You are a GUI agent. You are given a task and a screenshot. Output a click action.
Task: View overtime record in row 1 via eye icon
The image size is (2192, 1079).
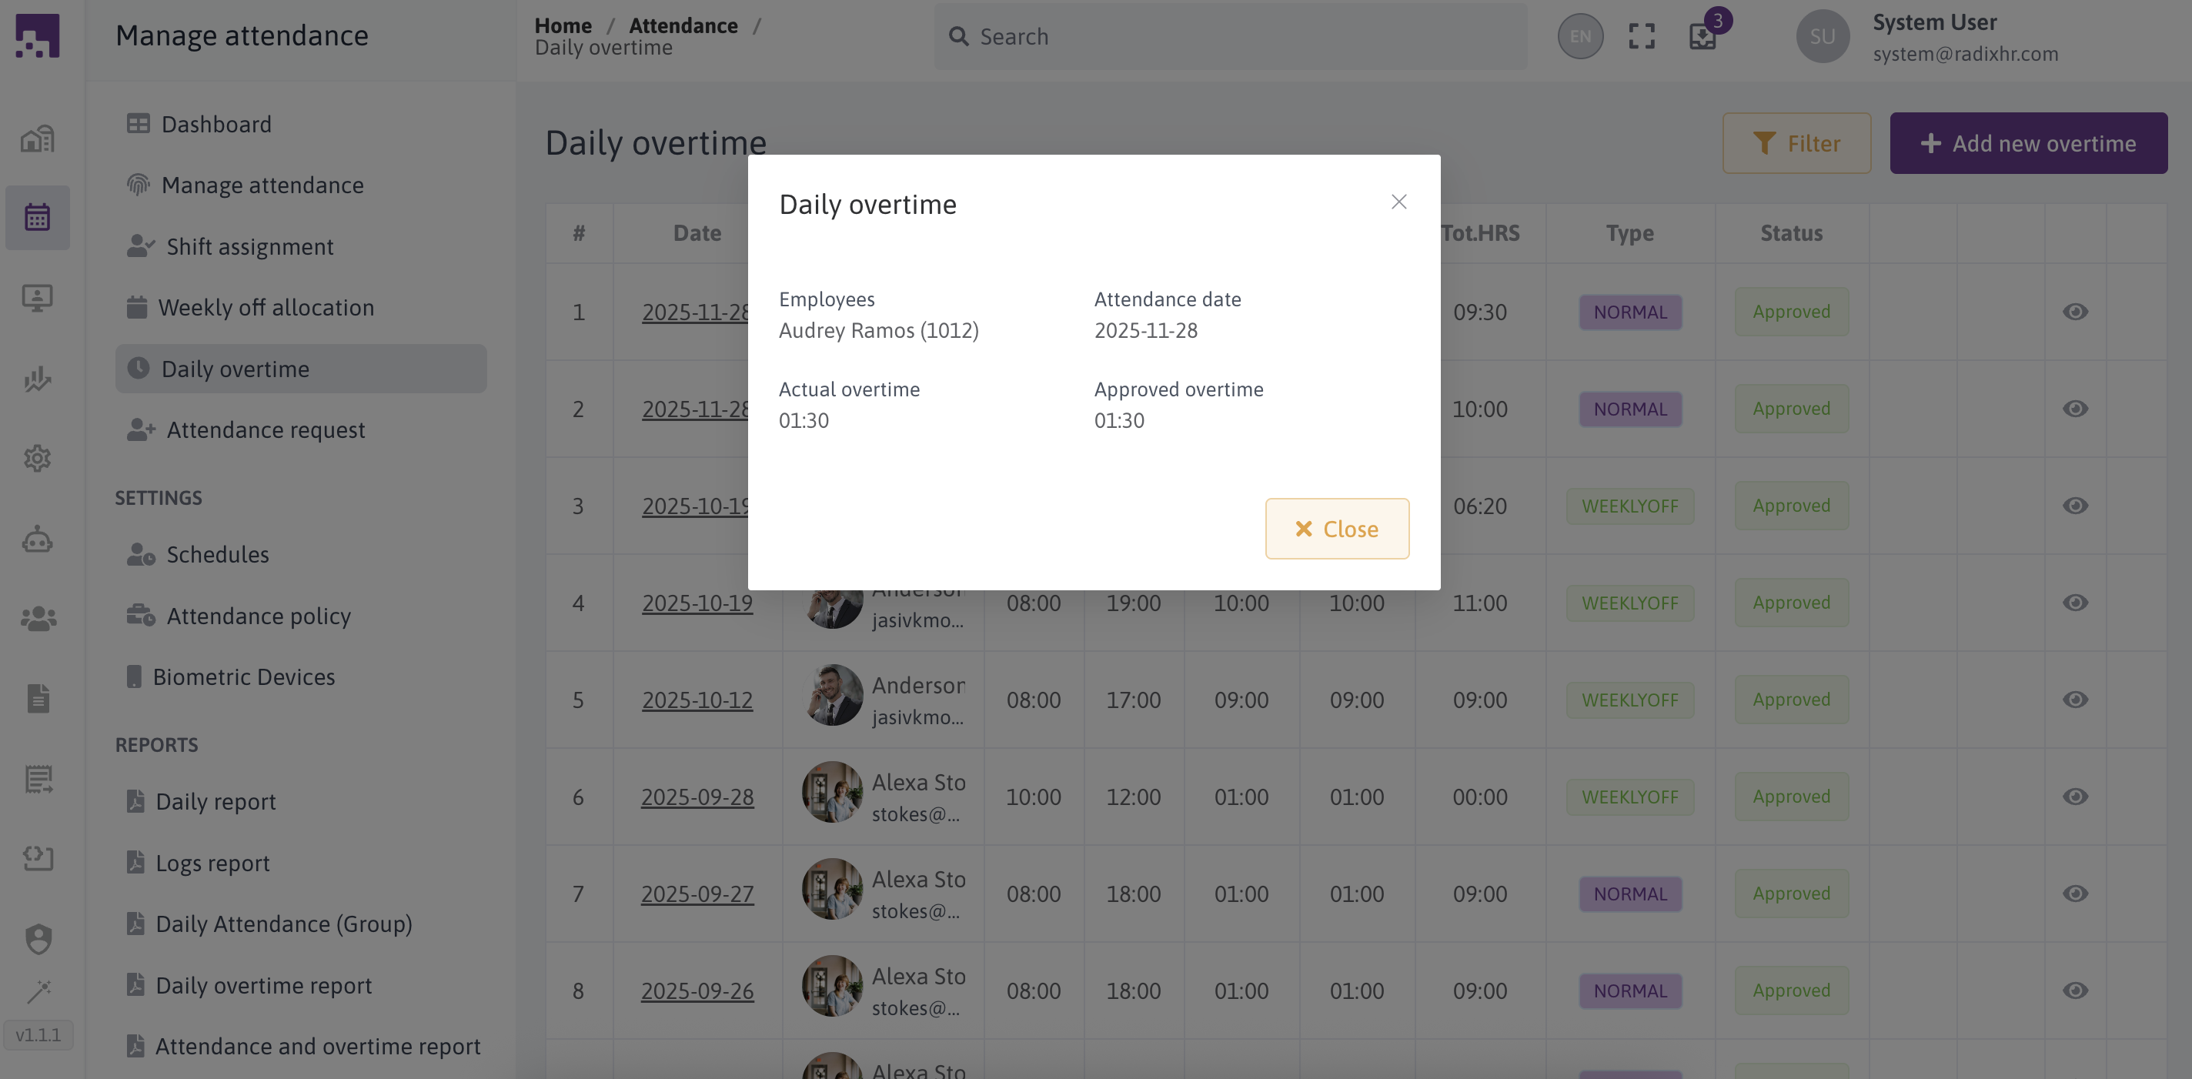(2074, 312)
